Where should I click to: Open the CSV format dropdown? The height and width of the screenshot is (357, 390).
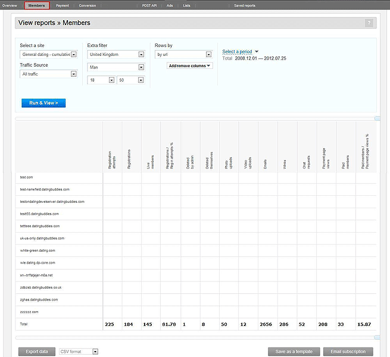click(x=79, y=352)
